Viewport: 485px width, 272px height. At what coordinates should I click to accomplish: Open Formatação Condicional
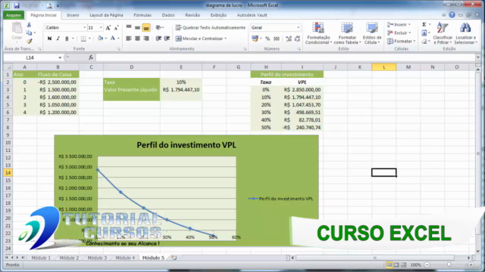(x=318, y=33)
